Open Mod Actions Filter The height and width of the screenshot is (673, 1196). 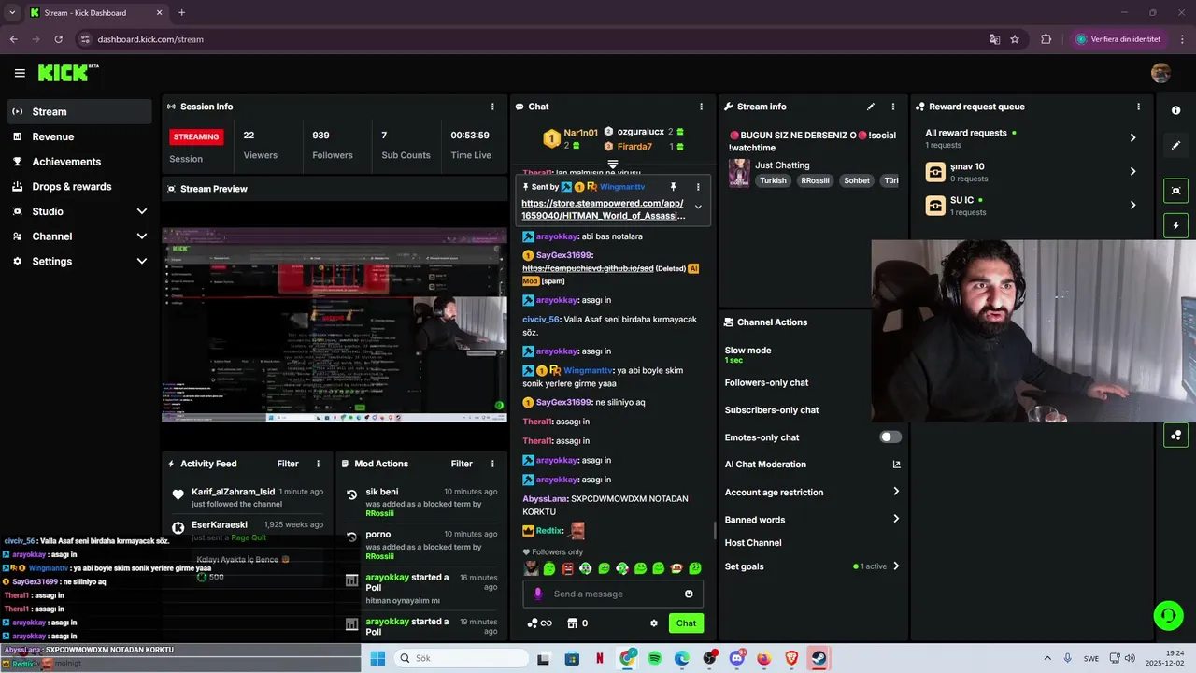click(x=462, y=464)
